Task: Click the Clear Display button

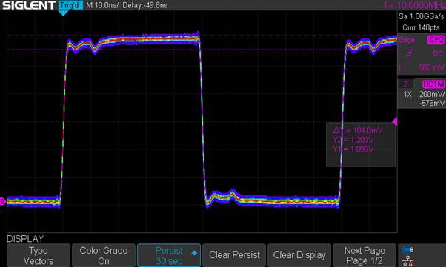Action: tap(299, 255)
